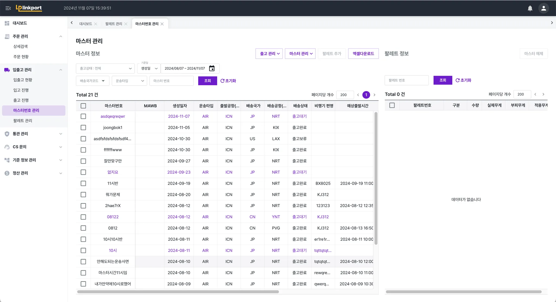
Task: Click the asdqeqreqwr master number link
Action: [113, 116]
